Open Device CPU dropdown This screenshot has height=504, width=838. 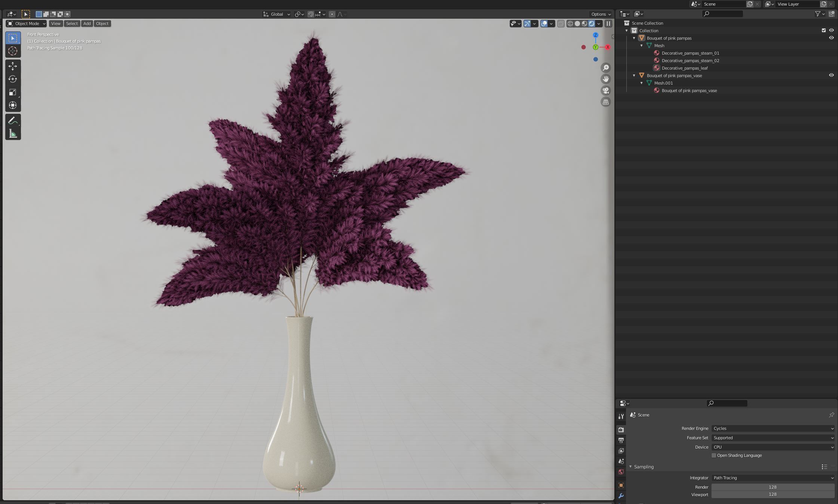coord(773,447)
